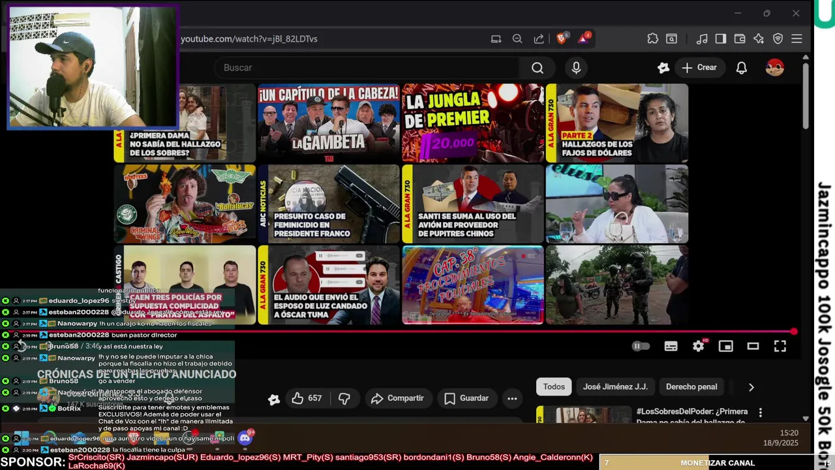
Task: Open the armed police in street video thumbnail
Action: 617,285
